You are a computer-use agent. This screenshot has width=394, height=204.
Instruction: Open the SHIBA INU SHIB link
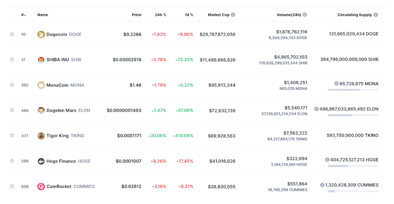[x=64, y=60]
